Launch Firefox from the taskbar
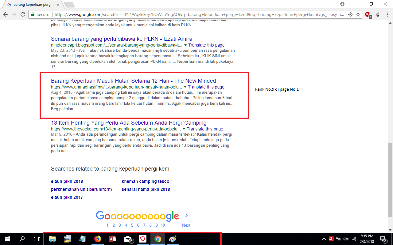Viewport: 393px width, 245px height. tap(97, 239)
